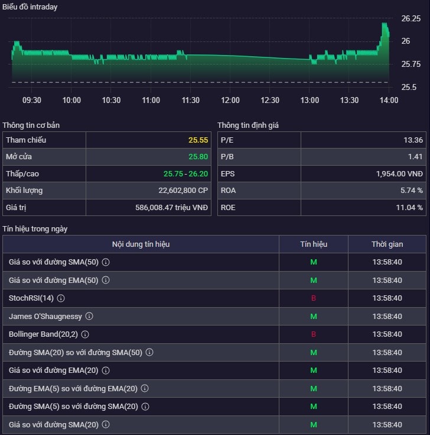430x435 pixels.
Task: Open James O'Shaugnessy info icon
Action: [89, 316]
